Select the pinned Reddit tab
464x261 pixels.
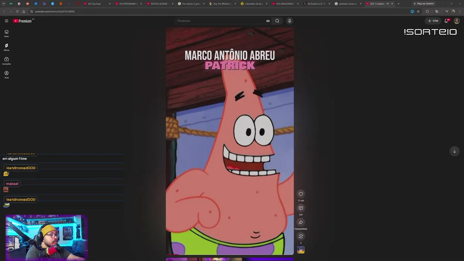(27, 4)
